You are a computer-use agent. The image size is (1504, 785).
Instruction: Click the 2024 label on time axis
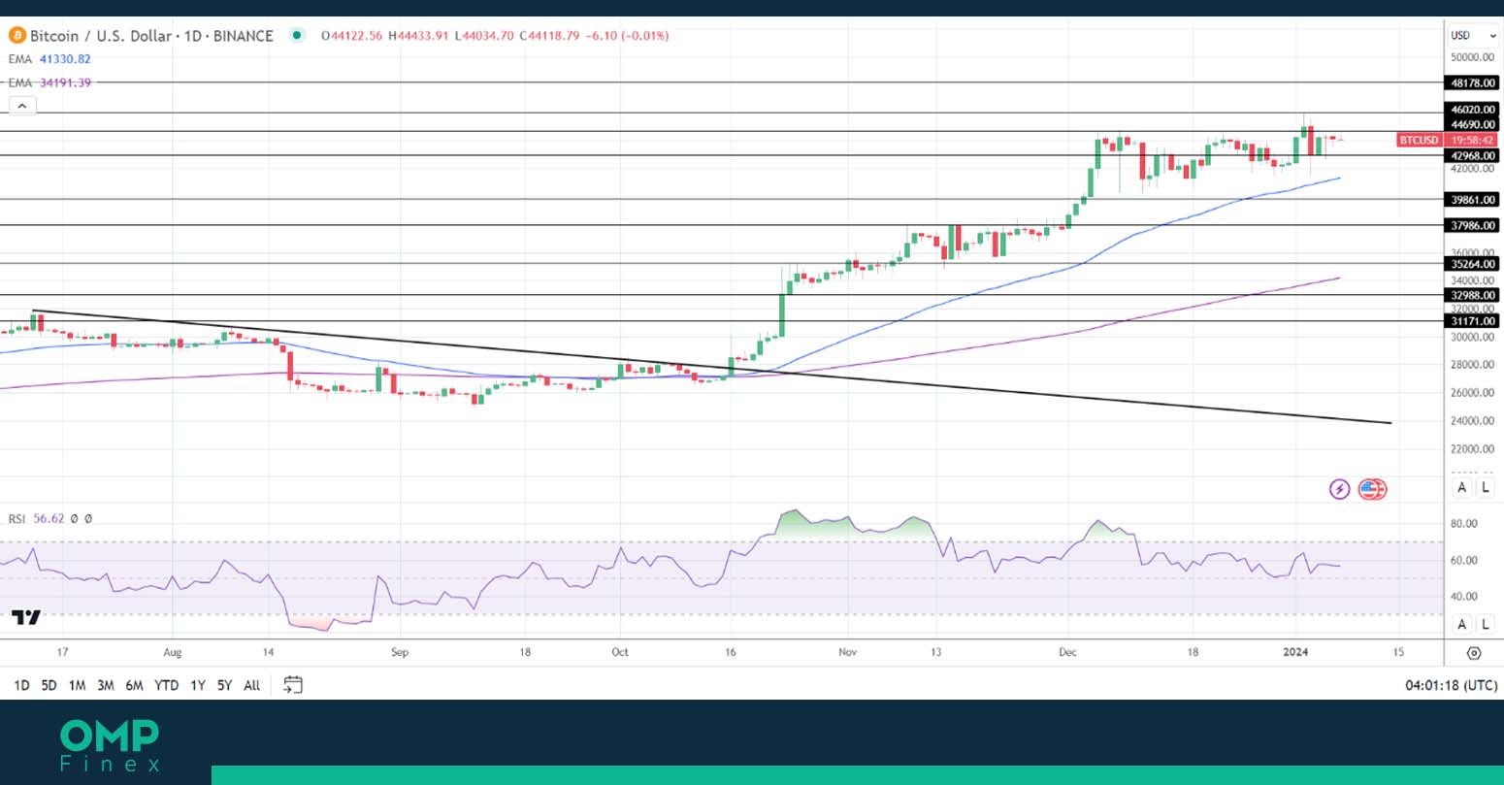coord(1295,652)
